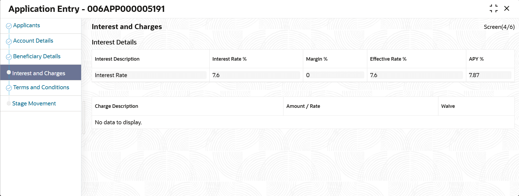Click the checkmark icon beside Terms and Conditions
The image size is (519, 196).
[x=9, y=88]
